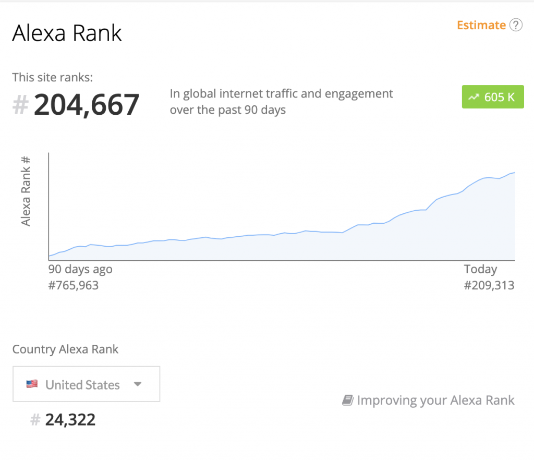Image resolution: width=534 pixels, height=460 pixels.
Task: Click the orange Estimate label
Action: 481,25
